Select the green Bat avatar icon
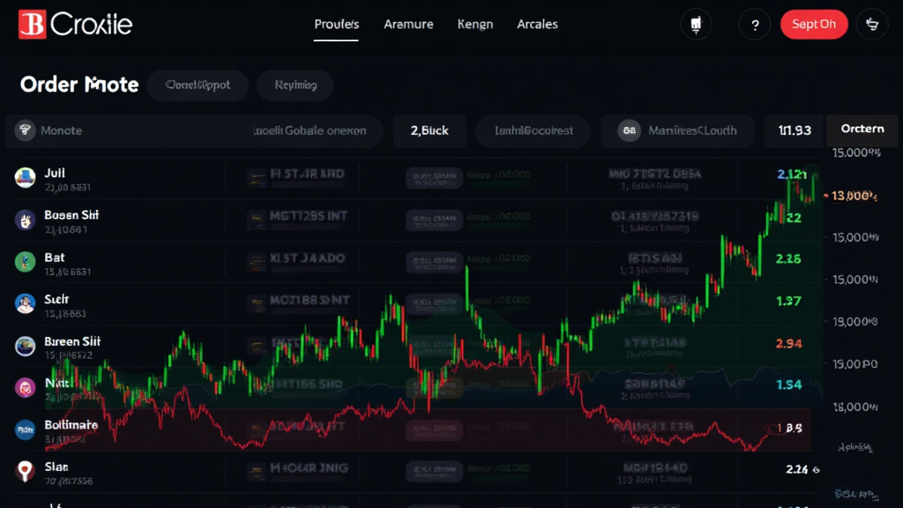Screen dimensions: 903x508 pyautogui.click(x=24, y=262)
